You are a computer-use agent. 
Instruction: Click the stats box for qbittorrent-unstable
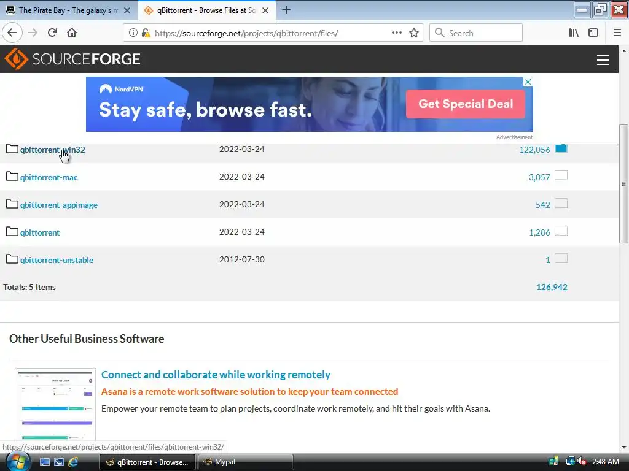(x=561, y=259)
